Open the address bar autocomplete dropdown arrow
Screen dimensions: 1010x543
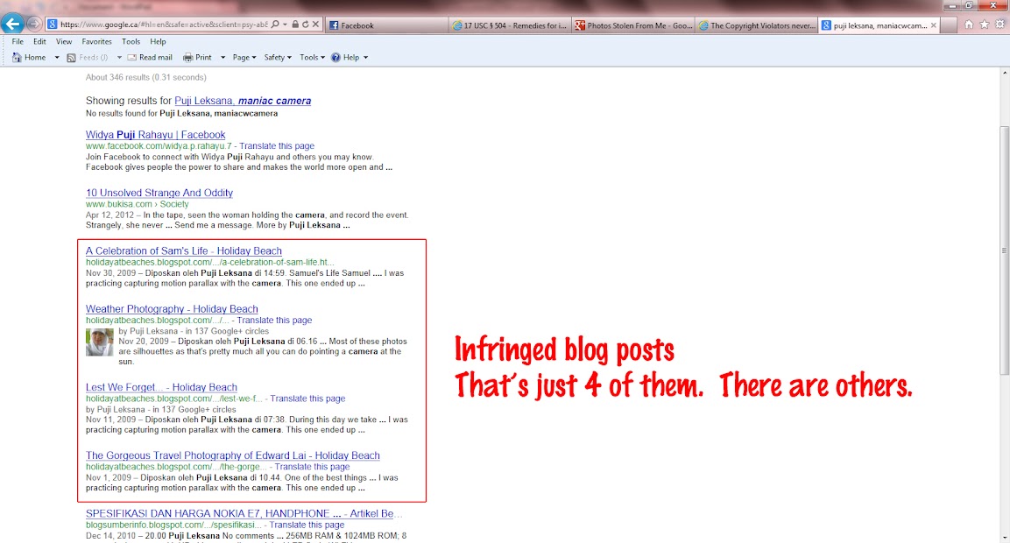click(x=285, y=25)
